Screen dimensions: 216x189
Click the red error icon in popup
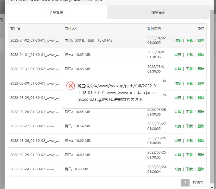click(71, 85)
